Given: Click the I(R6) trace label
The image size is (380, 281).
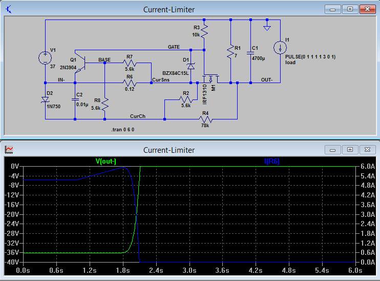Looking at the screenshot, I should point(272,162).
